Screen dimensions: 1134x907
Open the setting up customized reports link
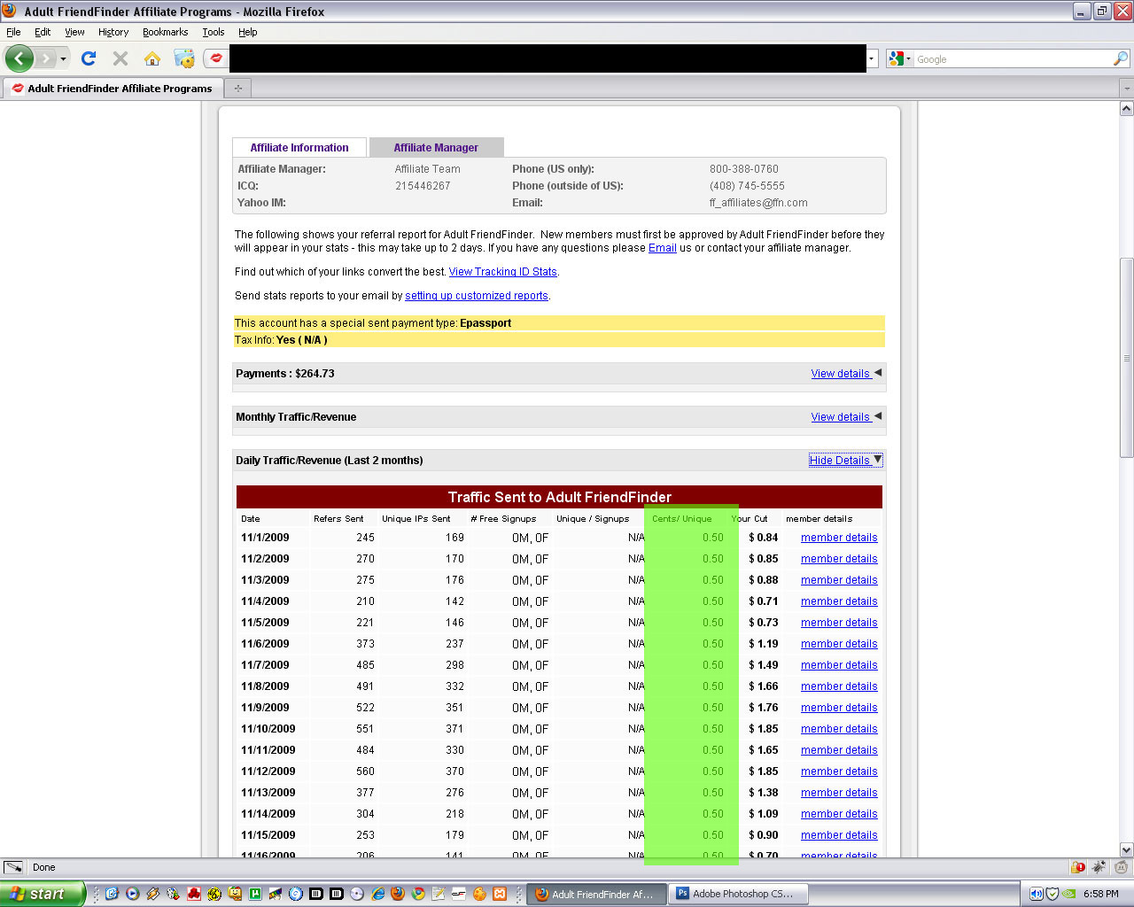477,296
